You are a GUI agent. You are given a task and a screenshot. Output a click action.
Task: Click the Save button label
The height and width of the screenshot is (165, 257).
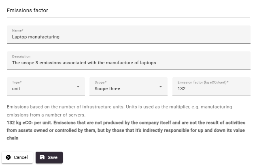click(53, 157)
